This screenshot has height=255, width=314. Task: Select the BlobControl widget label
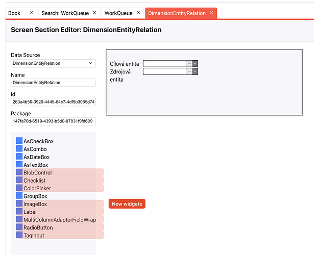[38, 172]
